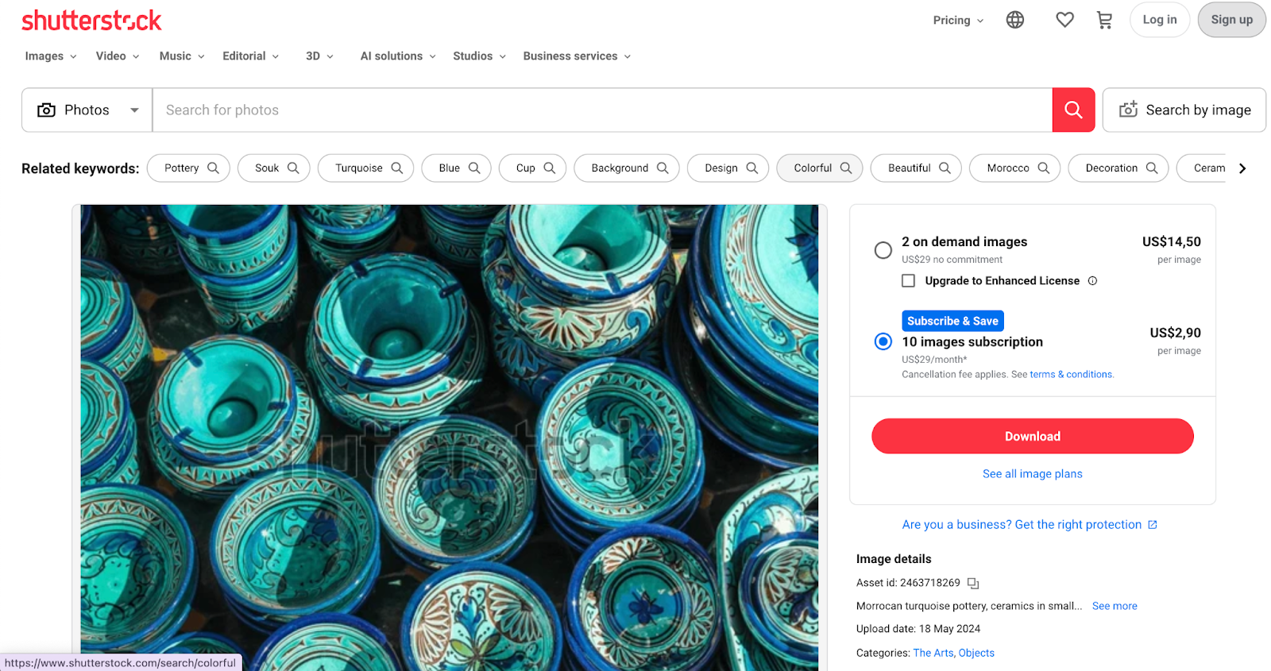Click the magnifier icon in Beautiful keyword

945,168
